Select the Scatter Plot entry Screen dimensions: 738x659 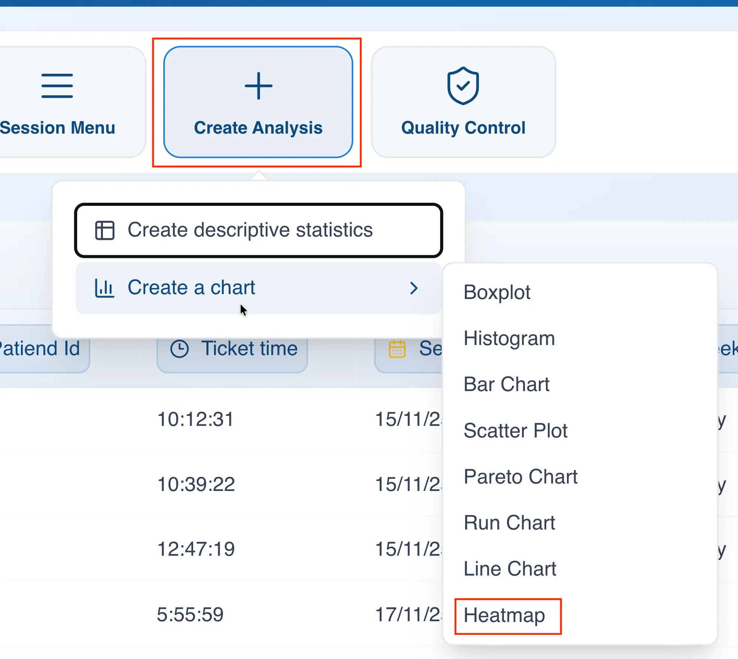[x=516, y=430]
